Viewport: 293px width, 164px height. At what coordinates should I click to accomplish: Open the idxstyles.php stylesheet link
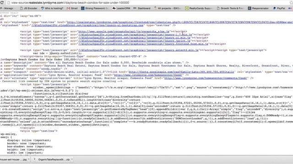pos(180,22)
